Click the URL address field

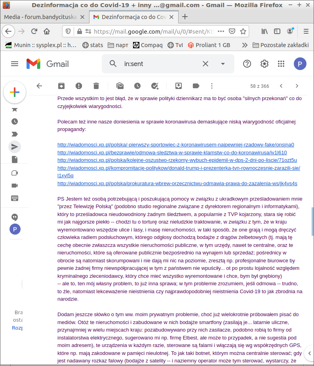[x=154, y=31]
